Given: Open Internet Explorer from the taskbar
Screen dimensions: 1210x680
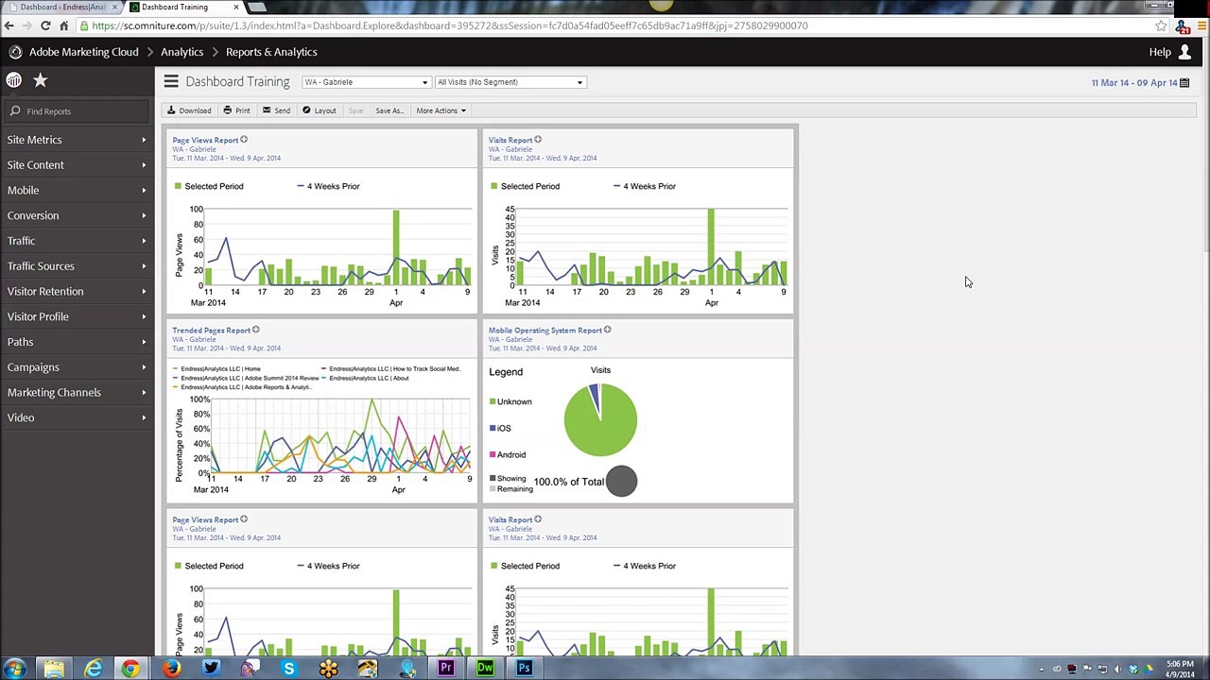Looking at the screenshot, I should click(93, 669).
